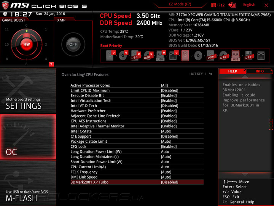Select the 3DMark2001 XP Turbo row label
274x206 pixels.
89,182
